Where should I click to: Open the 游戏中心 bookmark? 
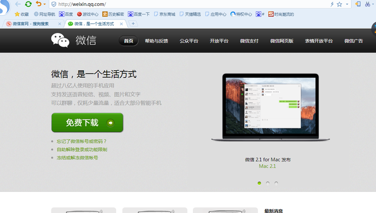(88, 15)
